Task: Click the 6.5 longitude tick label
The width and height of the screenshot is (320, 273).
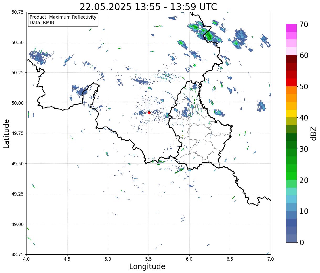Action: point(230,259)
